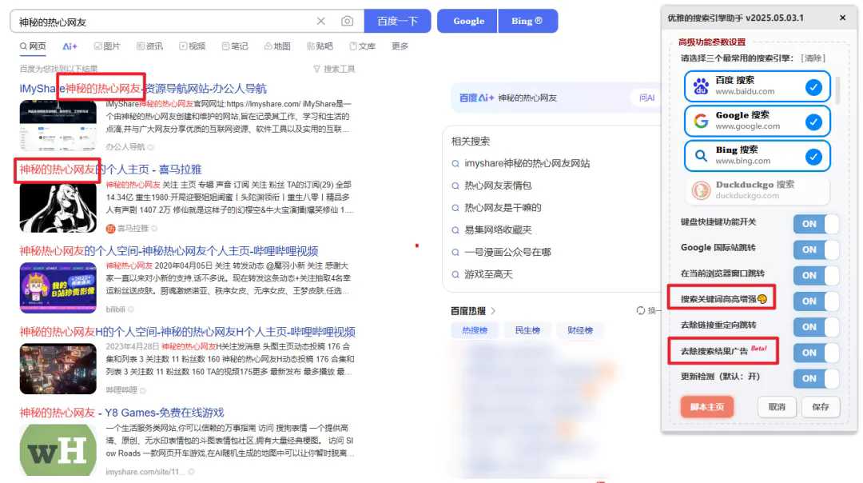Switch to the 笔记 tab
863x483 pixels.
[234, 46]
